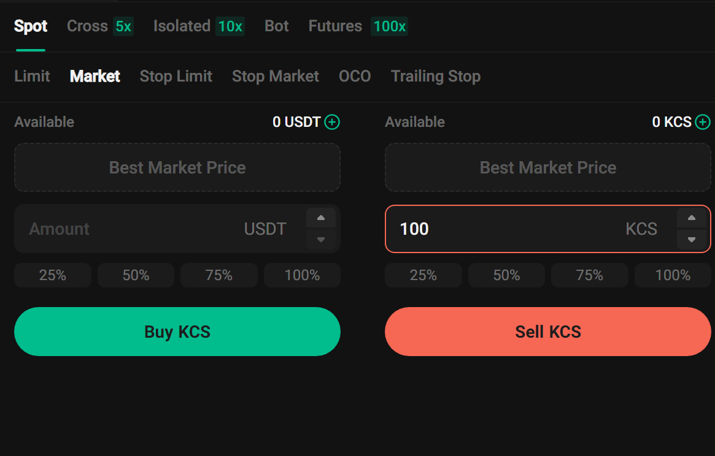Click the Buy KCS button
Image resolution: width=715 pixels, height=456 pixels.
(177, 331)
